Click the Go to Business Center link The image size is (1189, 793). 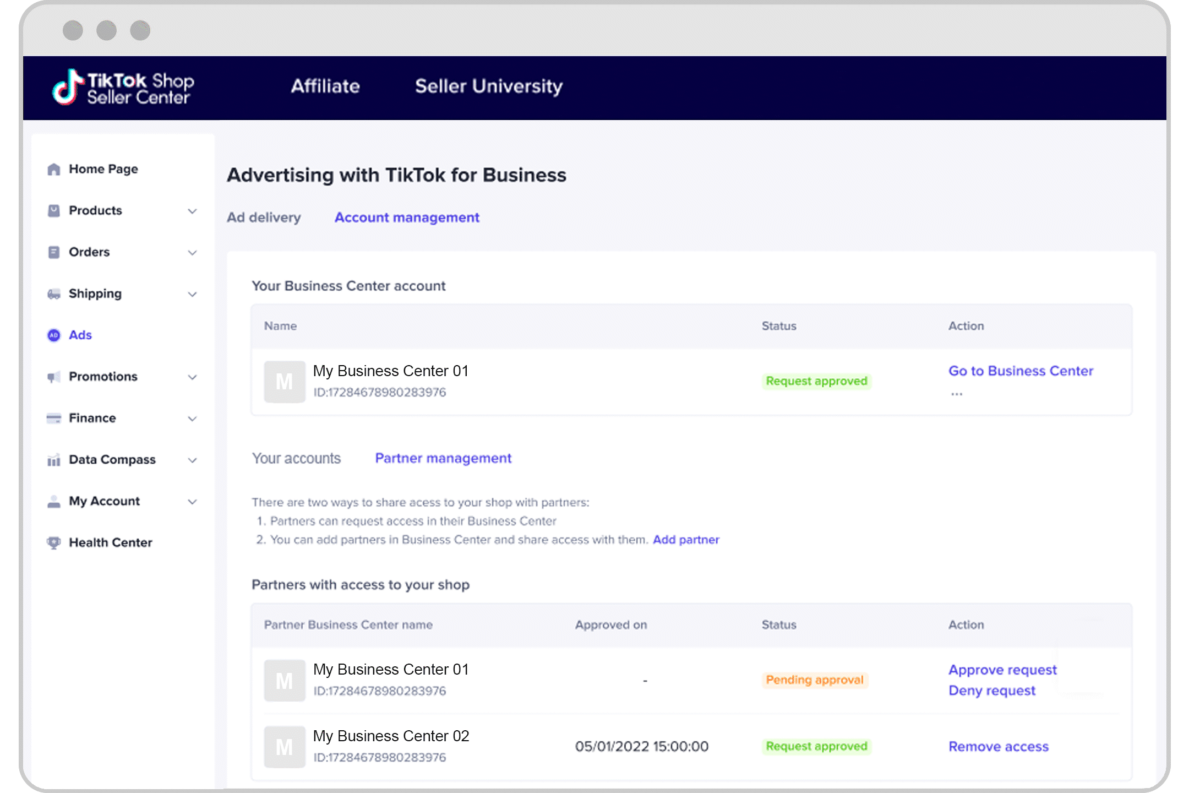[1021, 371]
